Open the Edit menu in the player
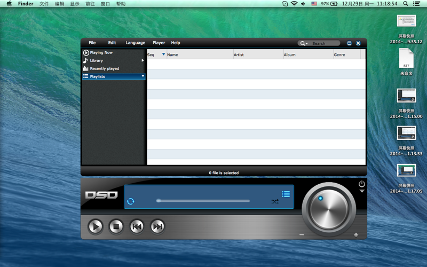The height and width of the screenshot is (267, 427). point(112,43)
